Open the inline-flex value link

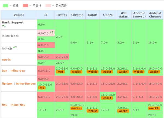[x=18, y=105]
